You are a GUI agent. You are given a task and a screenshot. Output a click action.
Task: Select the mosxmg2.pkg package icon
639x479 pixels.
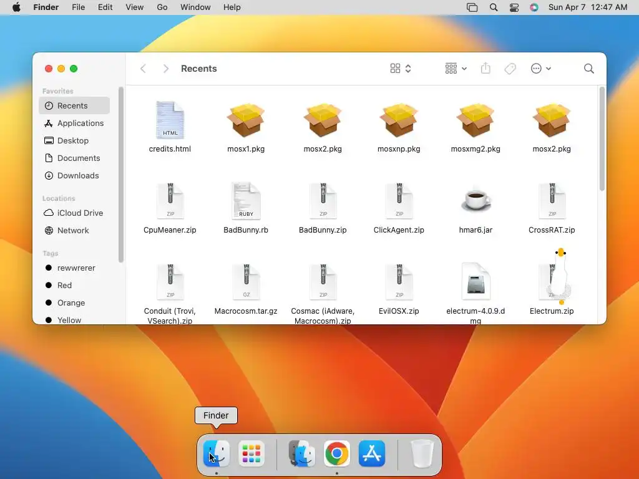[x=475, y=120]
